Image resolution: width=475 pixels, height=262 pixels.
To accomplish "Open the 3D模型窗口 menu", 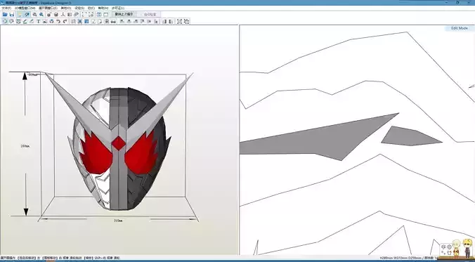I will click(x=25, y=8).
